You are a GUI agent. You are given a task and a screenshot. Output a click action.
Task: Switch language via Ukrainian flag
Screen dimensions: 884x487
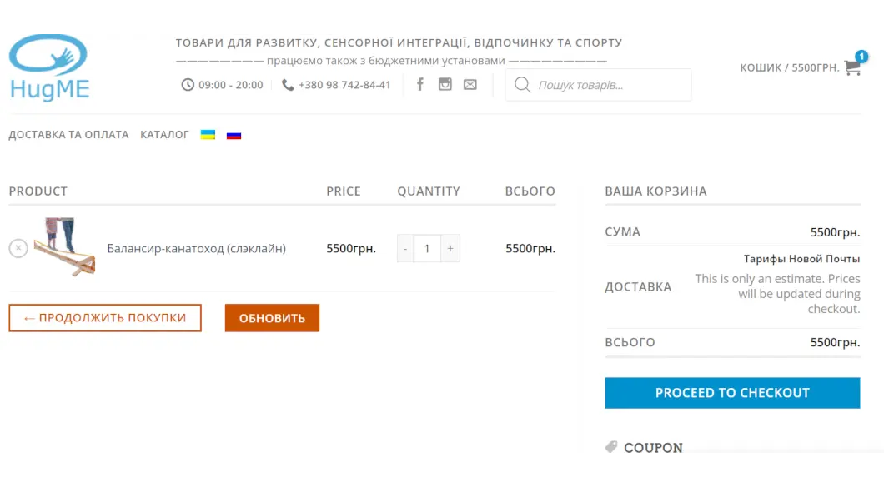coord(208,135)
